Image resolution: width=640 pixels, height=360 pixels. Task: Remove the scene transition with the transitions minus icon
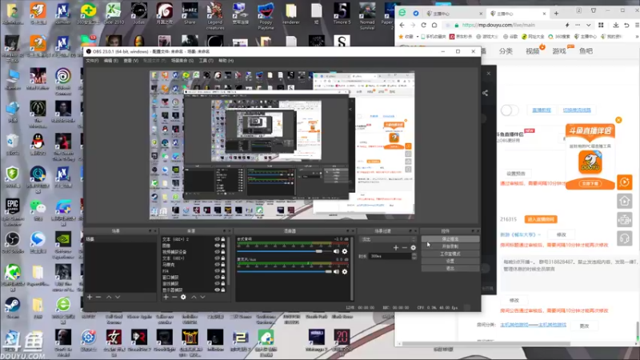point(405,248)
